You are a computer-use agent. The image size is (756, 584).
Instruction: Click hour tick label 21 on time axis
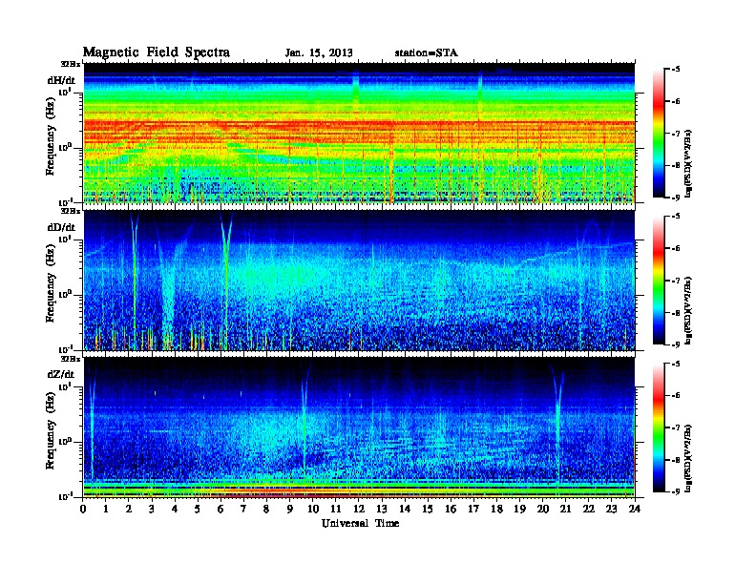pos(565,509)
